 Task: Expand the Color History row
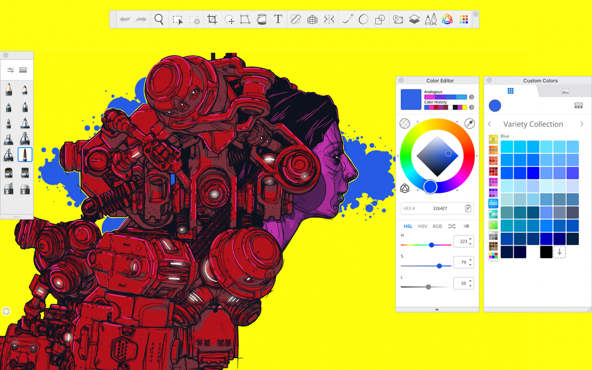point(471,107)
